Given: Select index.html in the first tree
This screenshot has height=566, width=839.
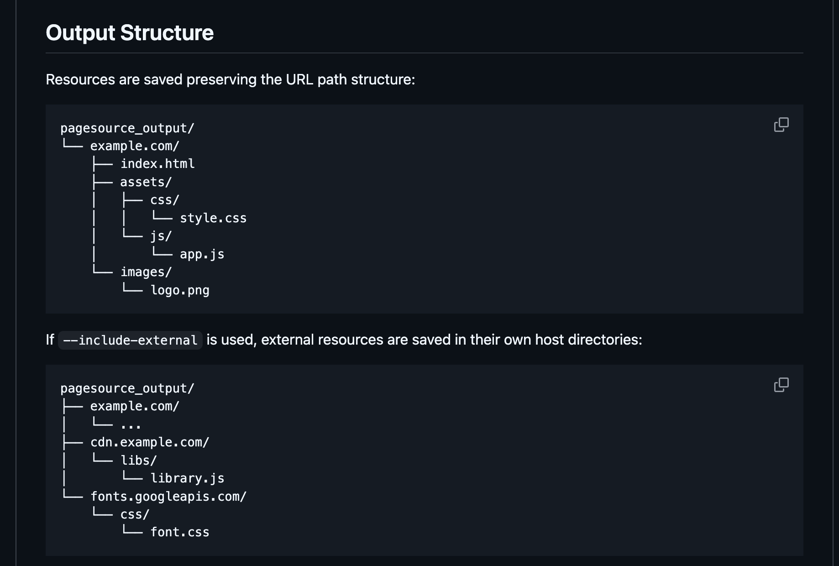Looking at the screenshot, I should (x=157, y=163).
